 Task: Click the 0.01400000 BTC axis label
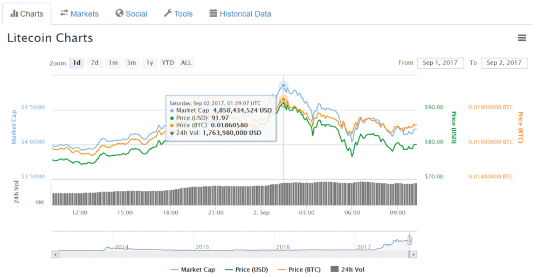pyautogui.click(x=491, y=177)
